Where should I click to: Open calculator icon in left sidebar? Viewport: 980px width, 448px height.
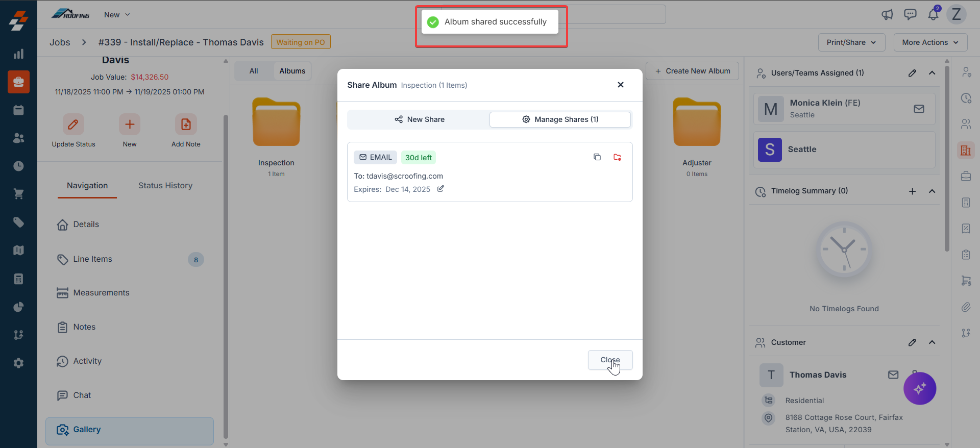[x=18, y=279]
